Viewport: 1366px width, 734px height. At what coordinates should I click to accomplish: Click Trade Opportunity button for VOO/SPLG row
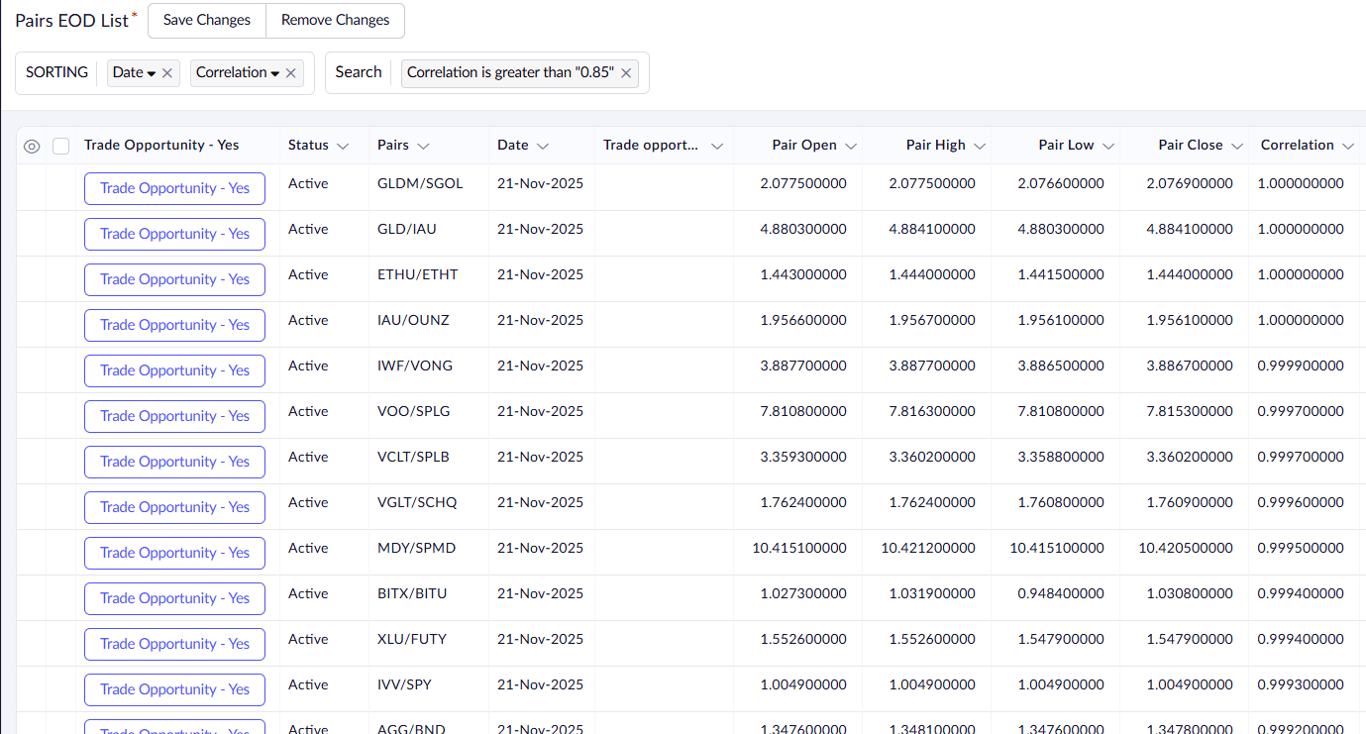(x=174, y=416)
